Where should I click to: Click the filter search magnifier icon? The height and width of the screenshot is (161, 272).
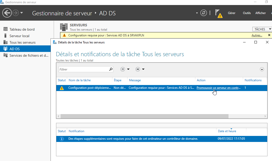point(111,69)
